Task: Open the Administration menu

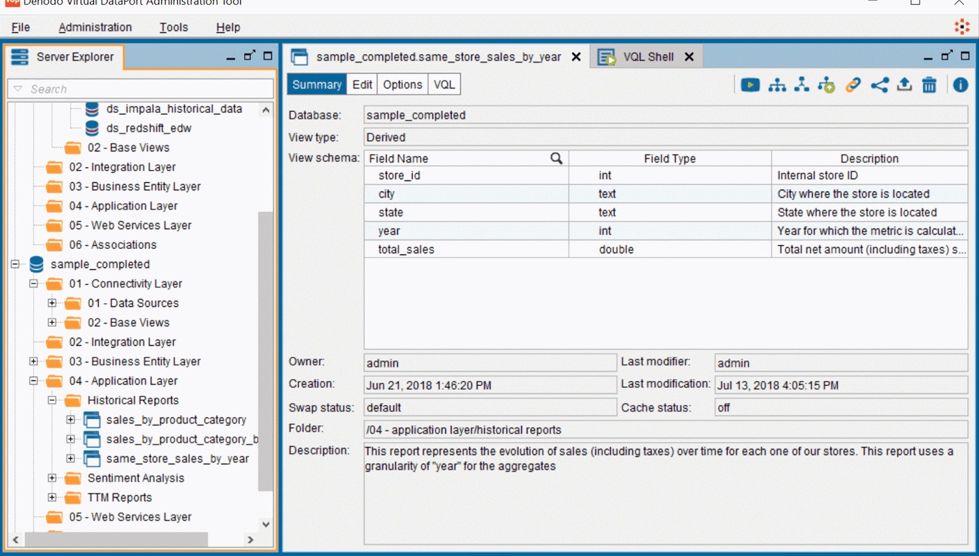Action: 95,28
